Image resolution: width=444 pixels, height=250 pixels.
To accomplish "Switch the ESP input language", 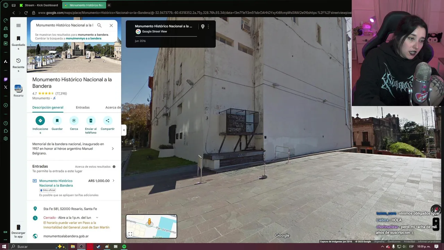I will (x=412, y=247).
